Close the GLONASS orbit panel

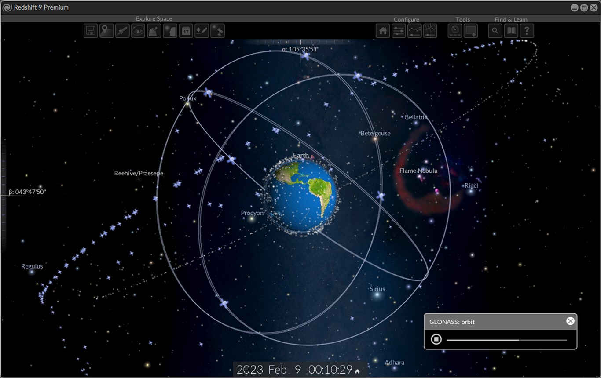click(570, 321)
